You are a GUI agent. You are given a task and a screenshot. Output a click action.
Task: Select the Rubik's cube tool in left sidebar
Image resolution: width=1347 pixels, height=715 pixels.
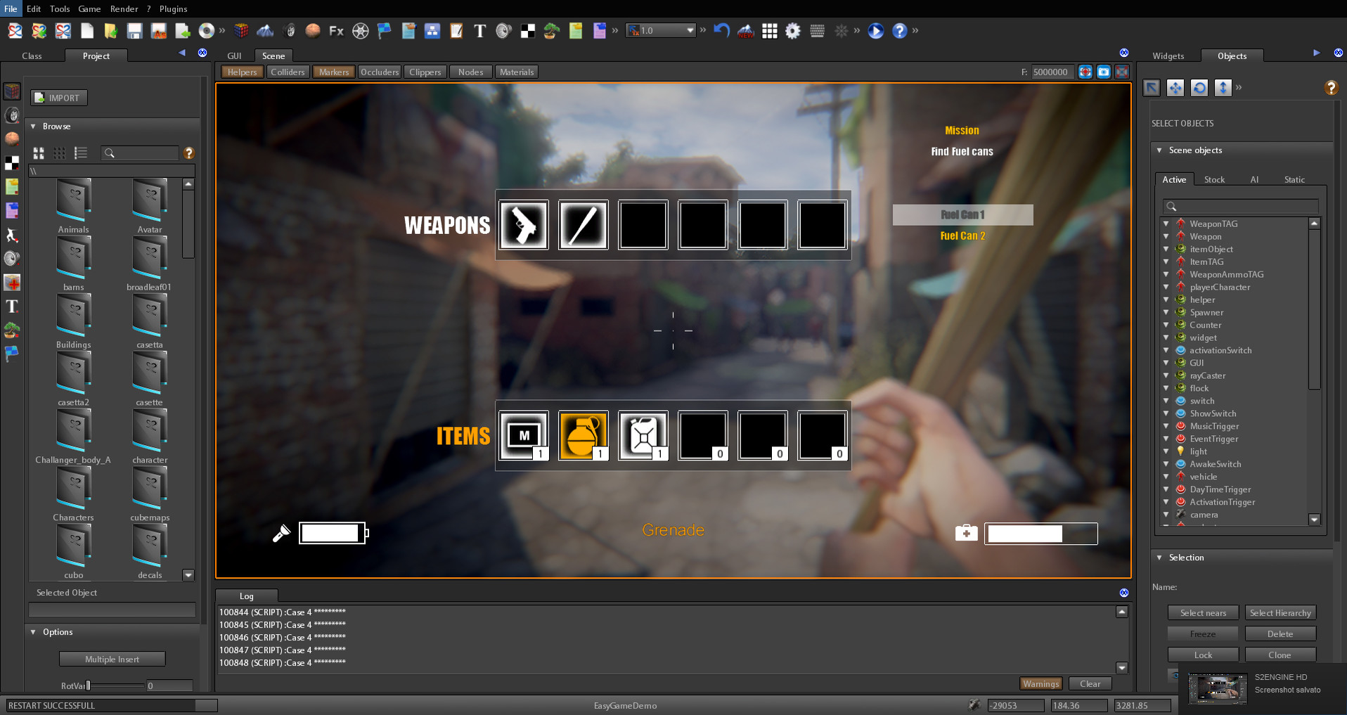click(12, 91)
